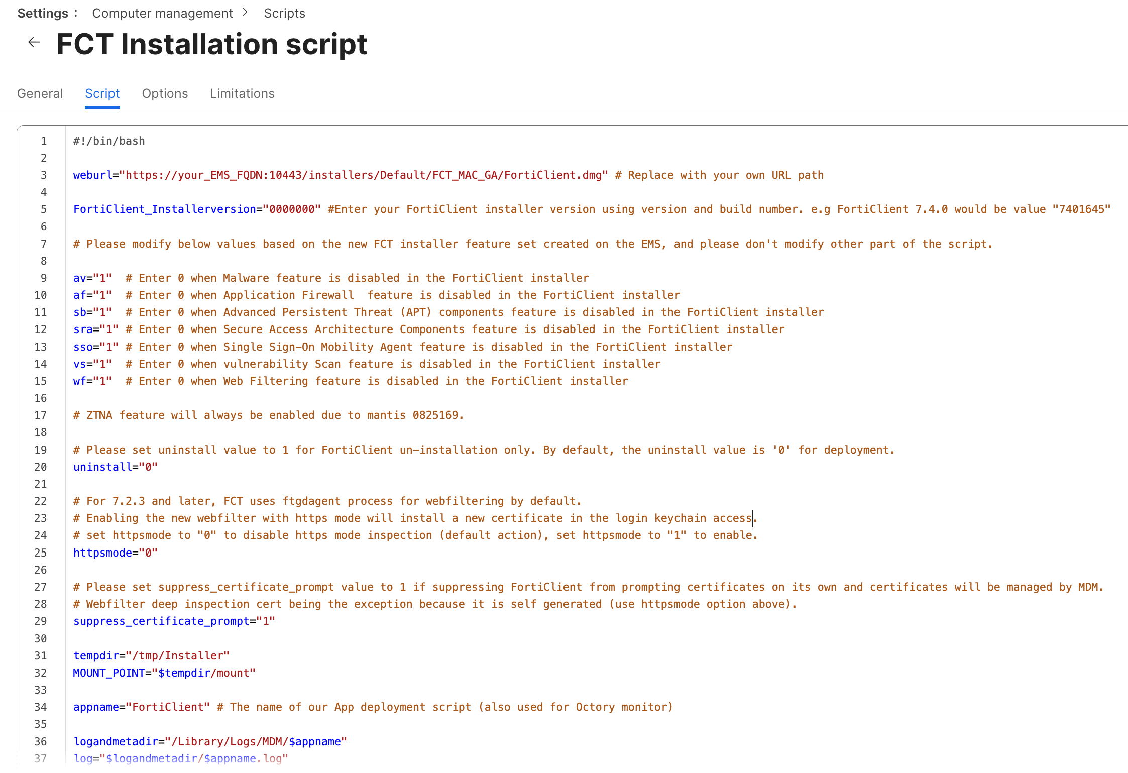Click the av="1" assignment on line 9
Screen dimensions: 1128x773
tap(93, 278)
